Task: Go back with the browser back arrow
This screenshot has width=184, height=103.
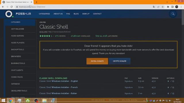Action: coord(3,7)
